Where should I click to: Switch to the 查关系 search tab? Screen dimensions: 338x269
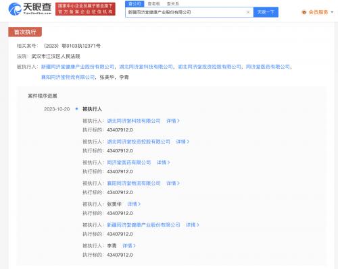click(173, 4)
